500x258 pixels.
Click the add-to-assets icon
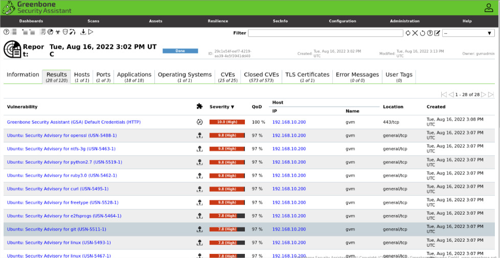(x=25, y=32)
